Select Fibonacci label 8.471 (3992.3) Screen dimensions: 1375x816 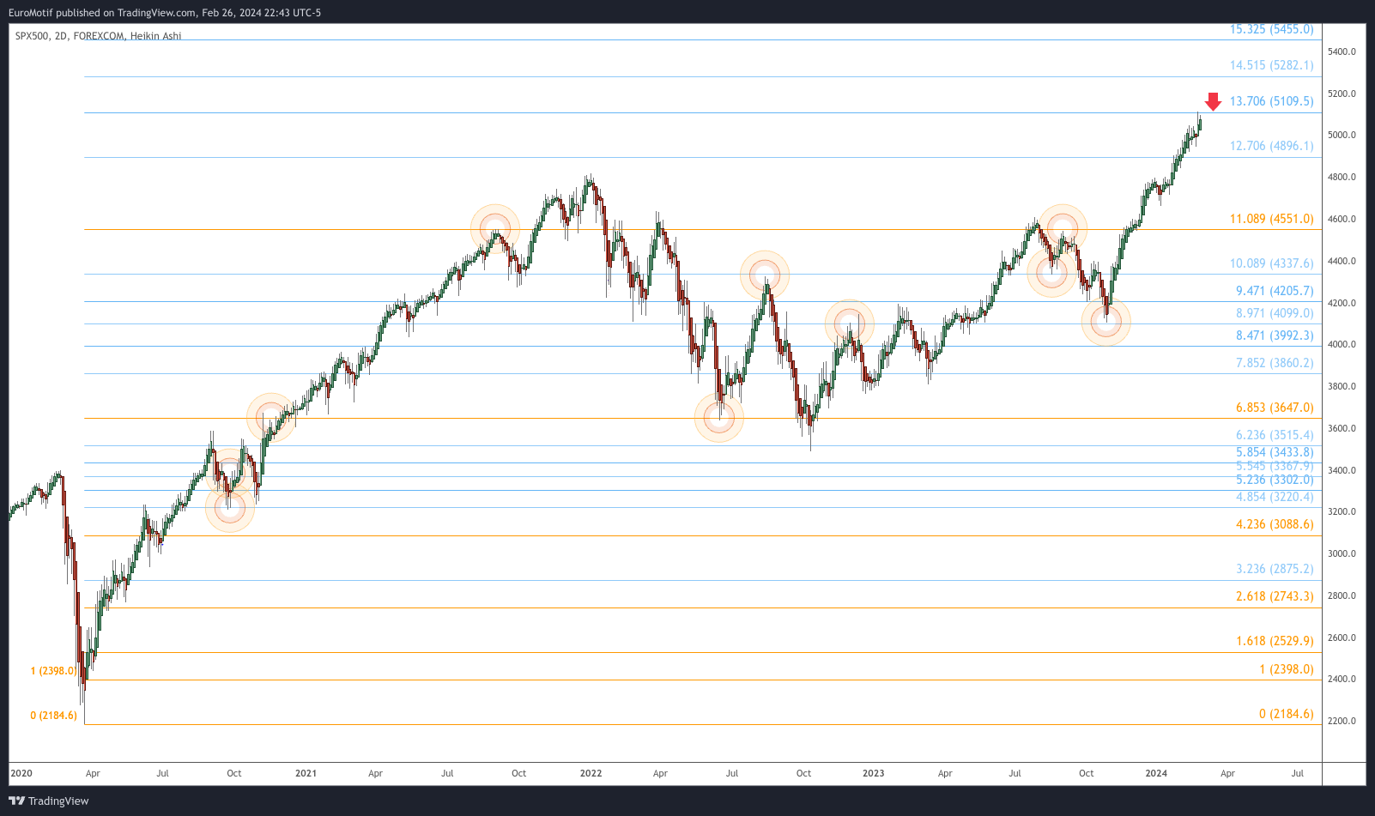pos(1275,335)
